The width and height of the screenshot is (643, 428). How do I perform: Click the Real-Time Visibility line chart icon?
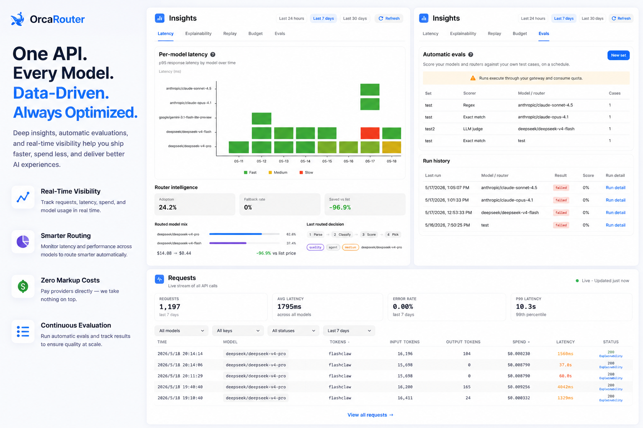pyautogui.click(x=23, y=197)
